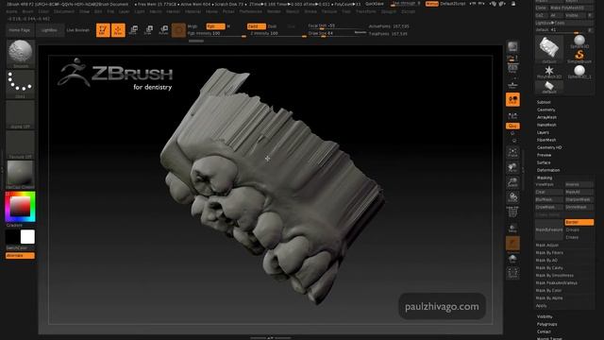Click the MaskByFeature button
Viewport: 604px width, 340px height.
[549, 229]
